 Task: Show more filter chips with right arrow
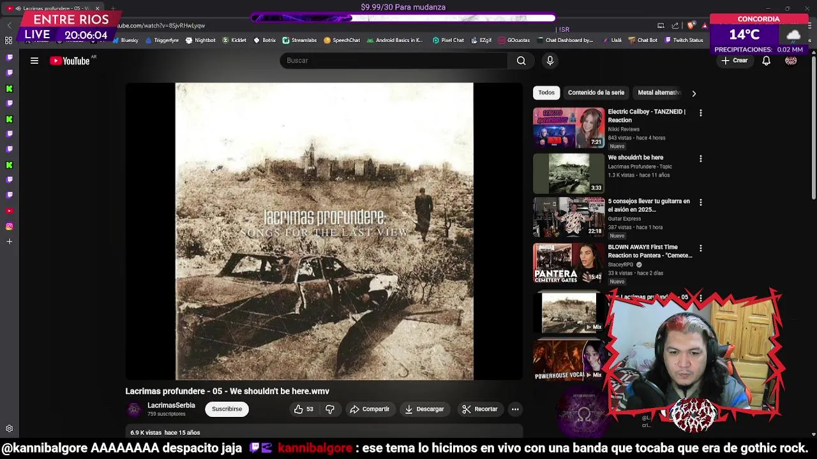(x=694, y=94)
